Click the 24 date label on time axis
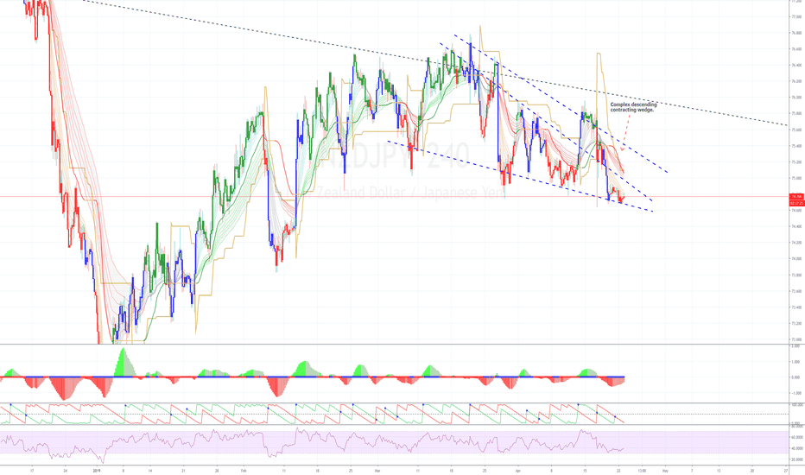Image resolution: width=805 pixels, height=475 pixels. (65, 471)
